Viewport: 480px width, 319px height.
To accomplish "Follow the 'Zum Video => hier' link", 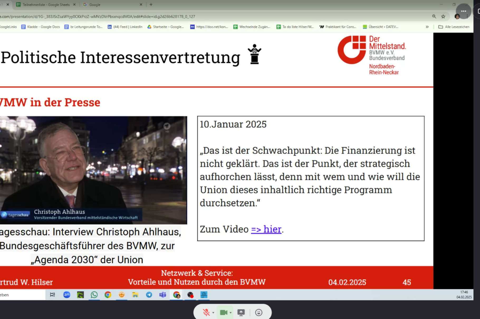I will coord(266,229).
